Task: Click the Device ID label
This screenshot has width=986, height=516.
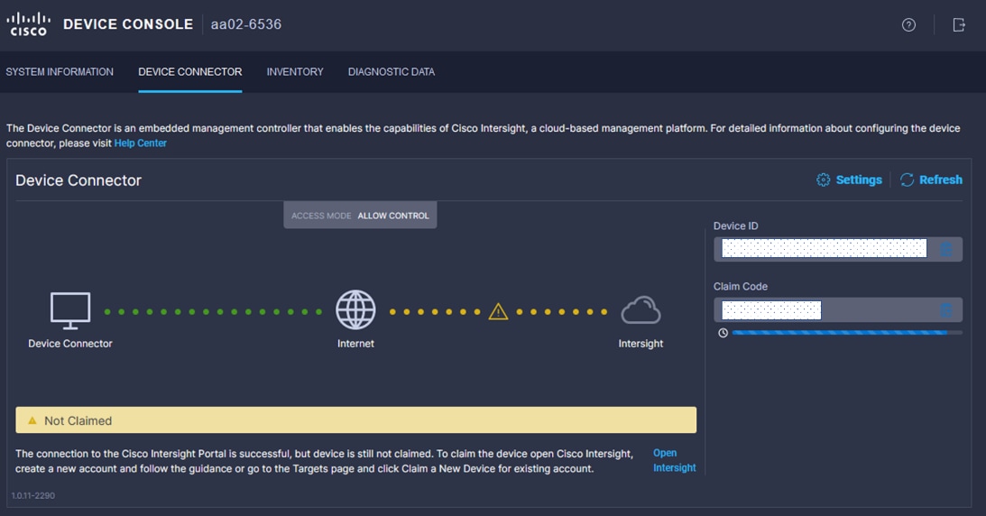Action: (736, 226)
